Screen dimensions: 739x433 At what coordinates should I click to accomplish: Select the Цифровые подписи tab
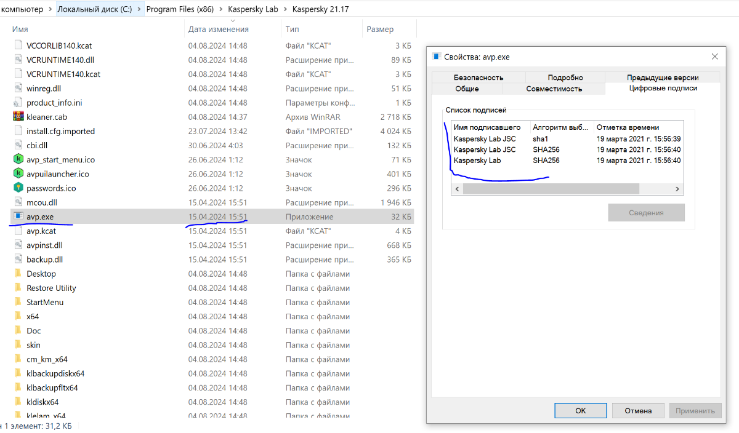point(663,88)
